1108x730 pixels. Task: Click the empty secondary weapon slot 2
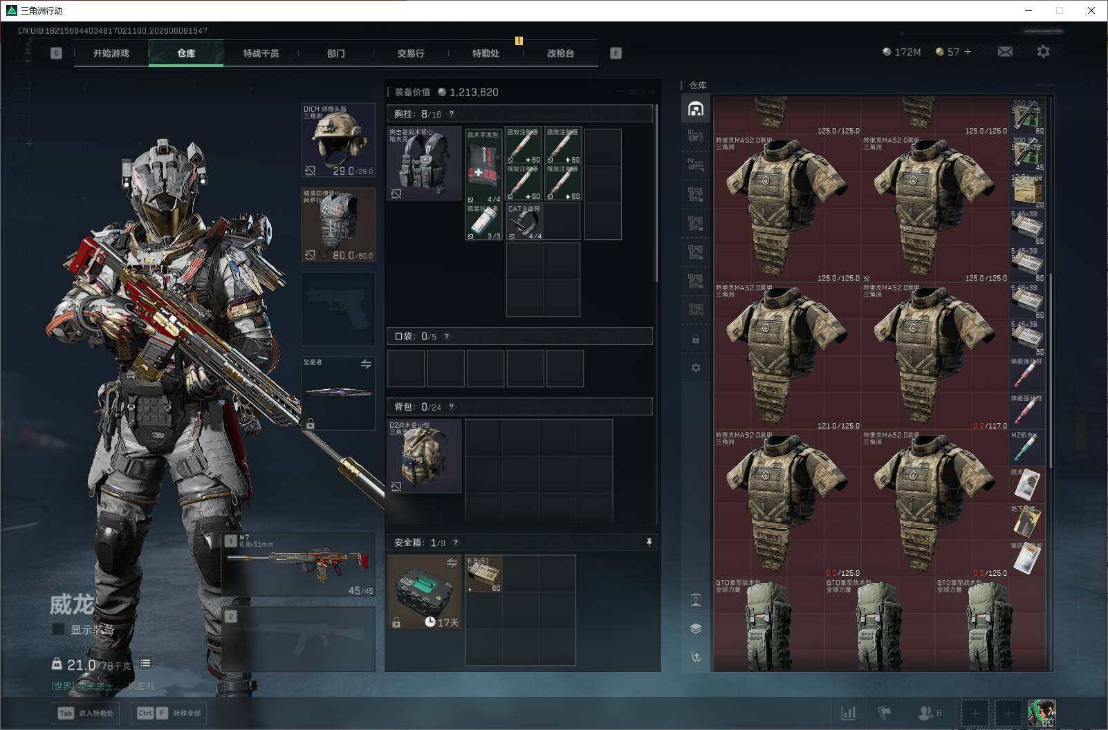(299, 640)
